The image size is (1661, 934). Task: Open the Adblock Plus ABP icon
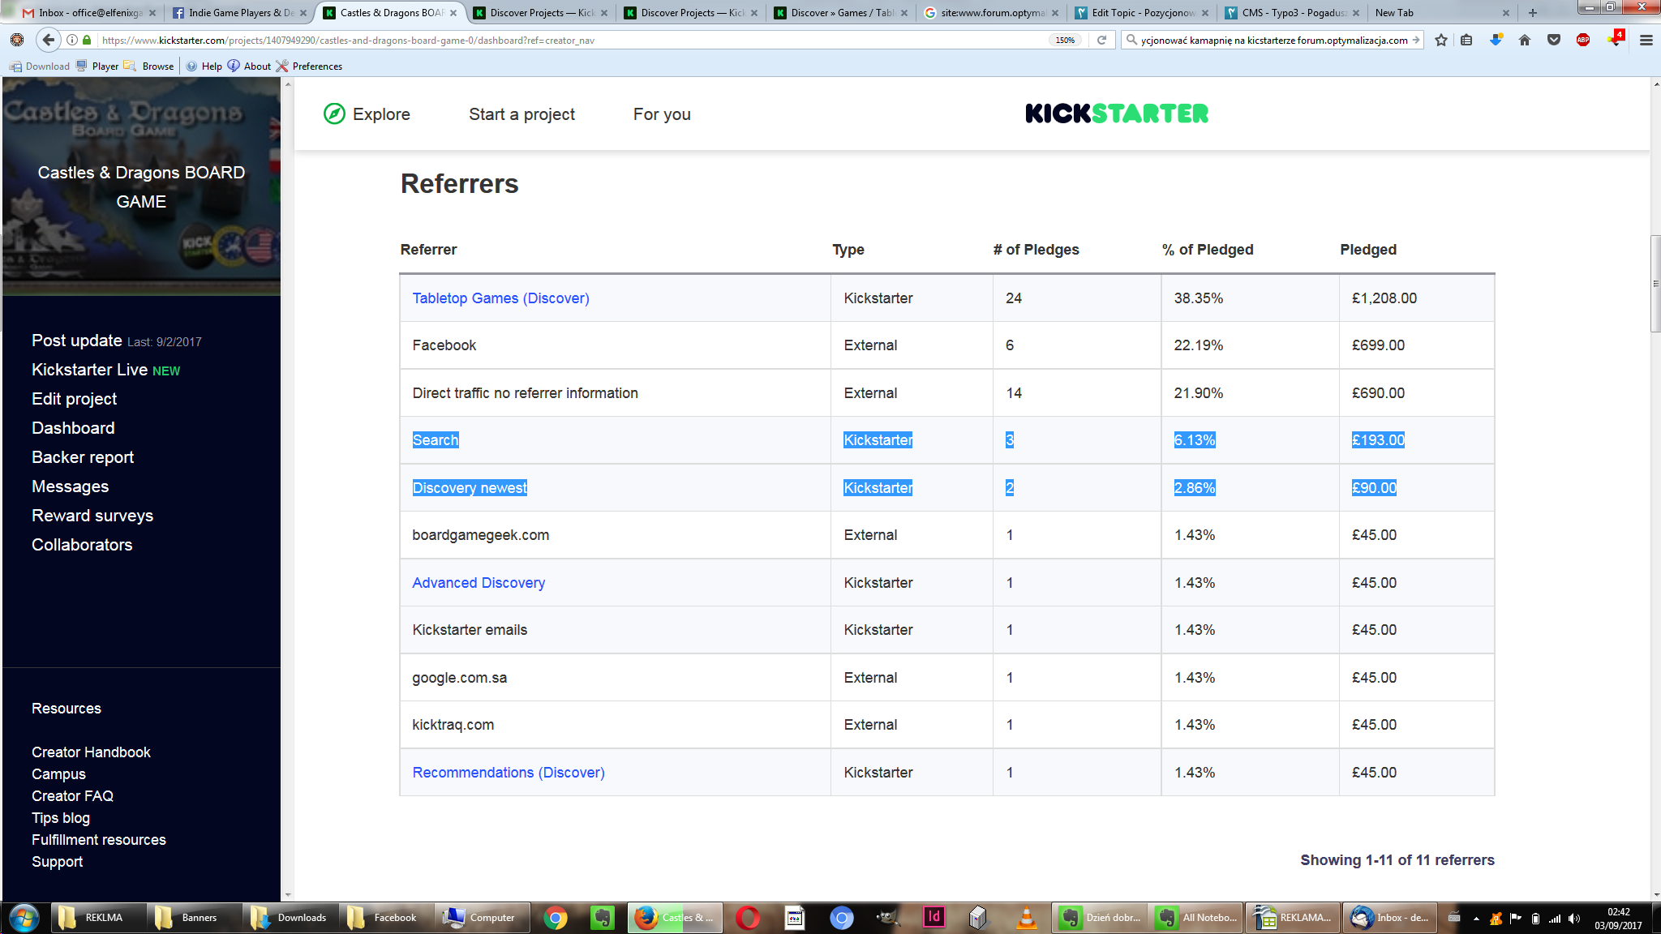(x=1583, y=40)
